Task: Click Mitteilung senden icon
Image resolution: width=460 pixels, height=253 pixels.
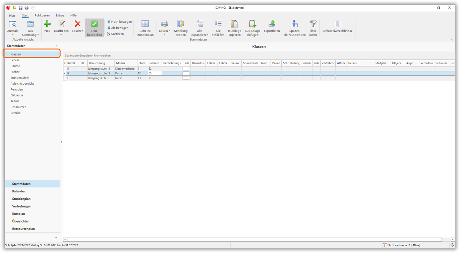Action: point(181,24)
